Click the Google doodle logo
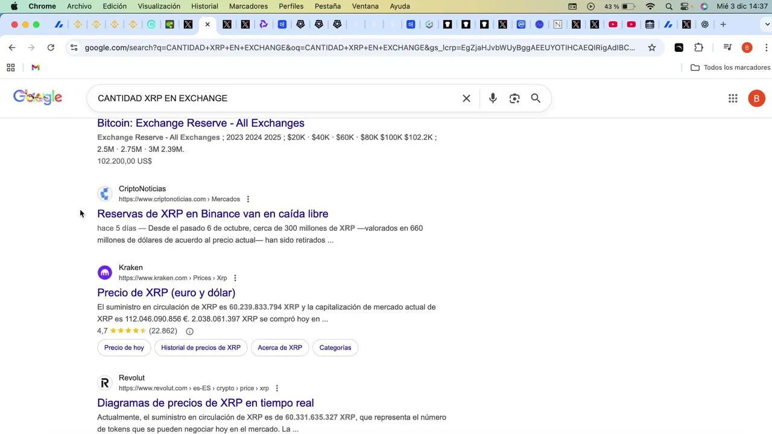The width and height of the screenshot is (772, 434). point(38,97)
